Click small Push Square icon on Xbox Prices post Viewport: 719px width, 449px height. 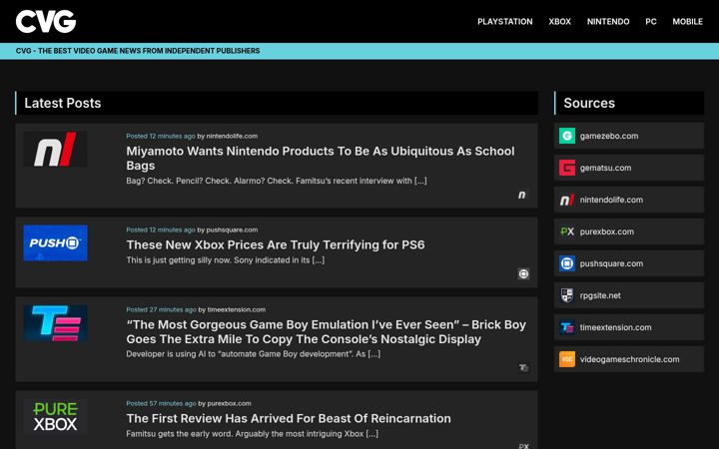pos(523,274)
